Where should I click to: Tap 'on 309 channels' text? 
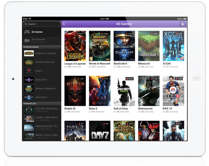coord(73,67)
